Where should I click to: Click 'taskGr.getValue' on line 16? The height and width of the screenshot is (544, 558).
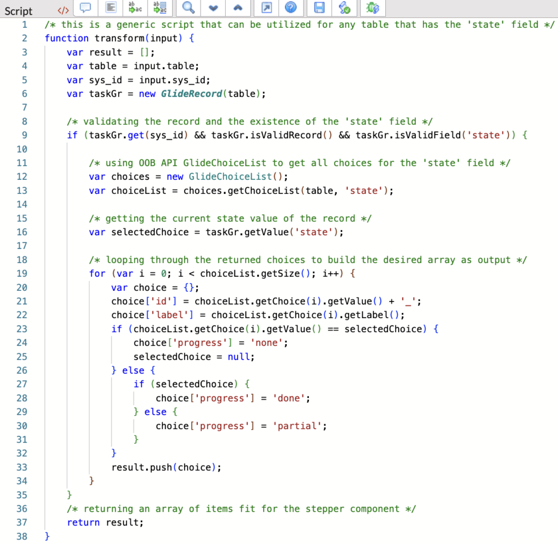[x=247, y=232]
